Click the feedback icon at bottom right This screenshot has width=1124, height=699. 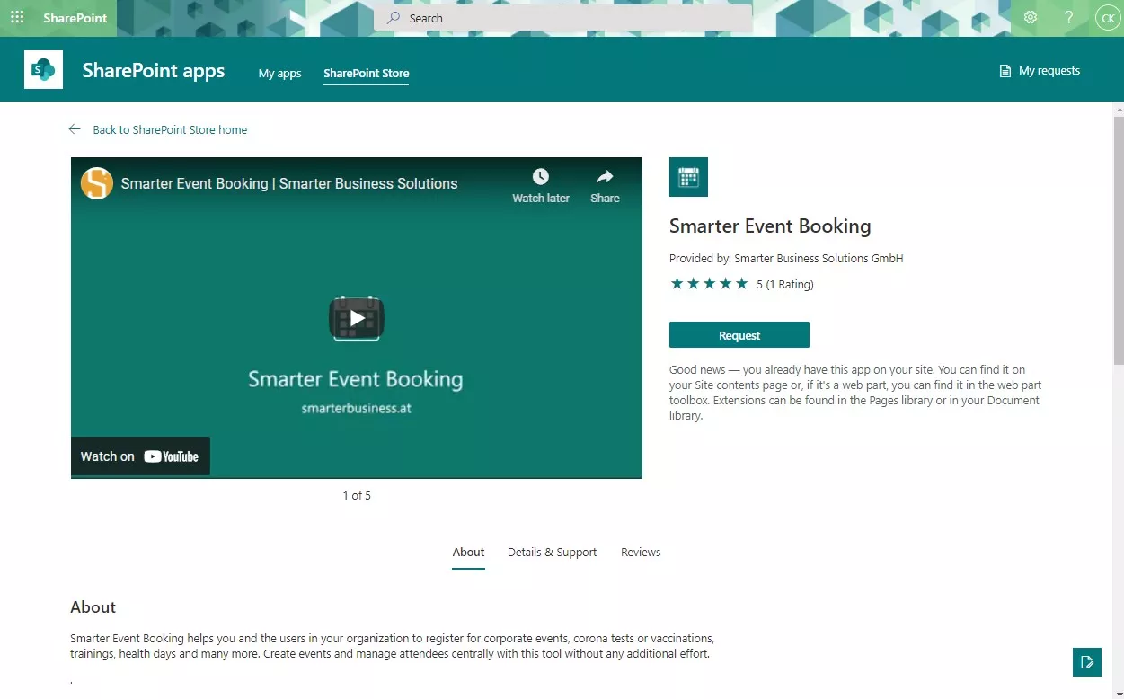click(1087, 662)
